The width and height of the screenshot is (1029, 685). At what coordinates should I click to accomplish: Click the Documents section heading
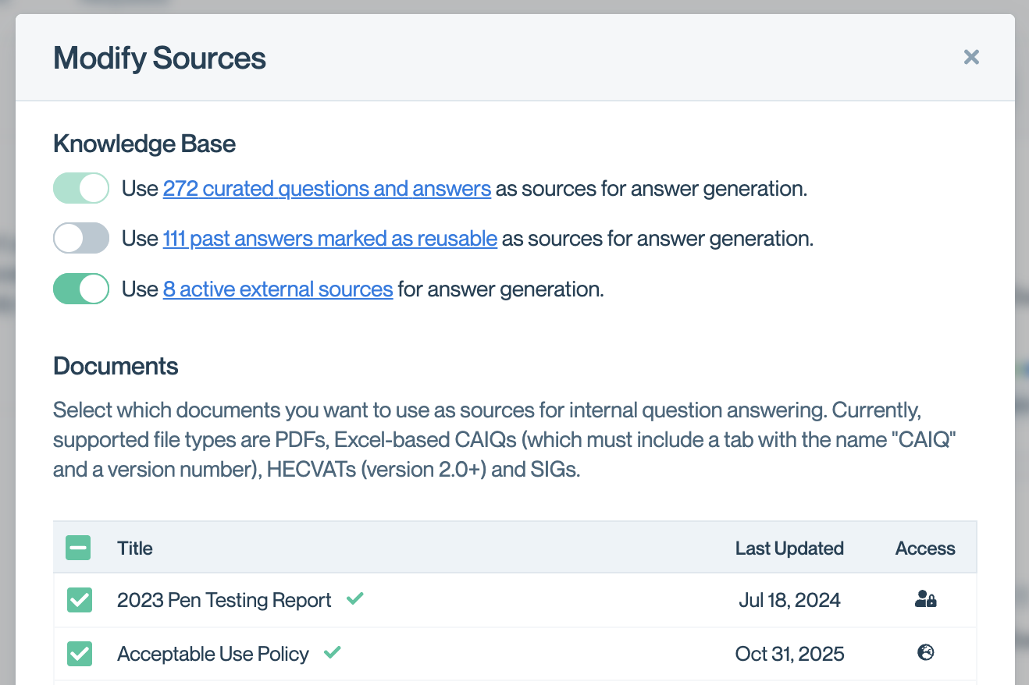click(116, 365)
